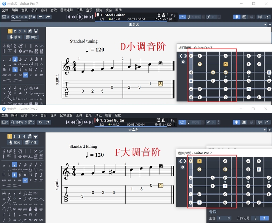Viewport: 272px width, 223px height.
Task: Click the 1. Steel Guitar track name in top window
Action: (x=113, y=15)
